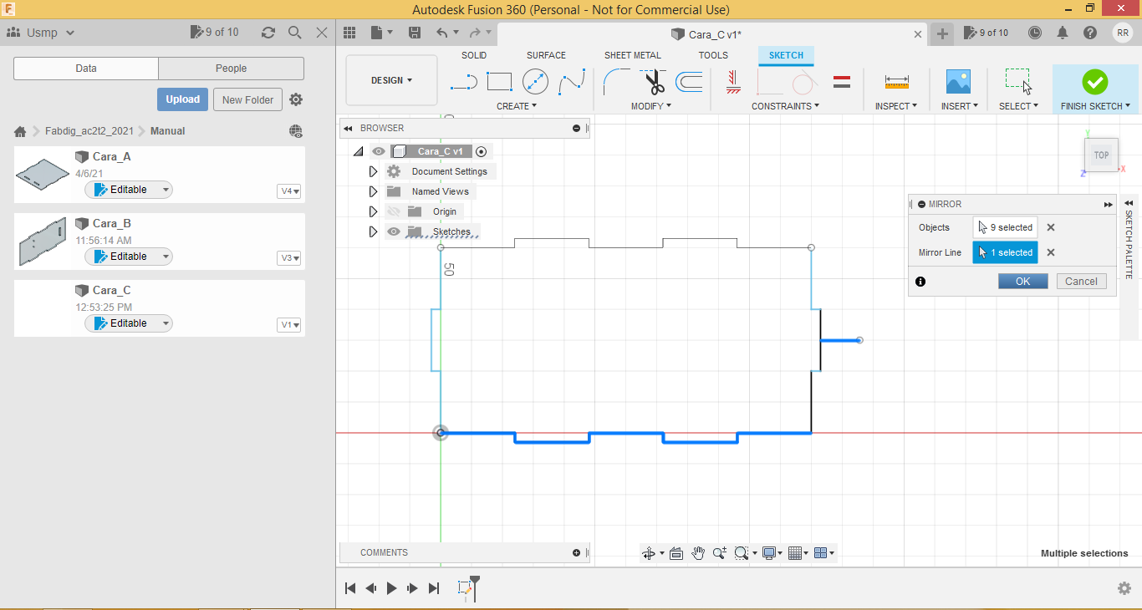
Task: Toggle visibility of Cara_C v1 component
Action: [379, 151]
